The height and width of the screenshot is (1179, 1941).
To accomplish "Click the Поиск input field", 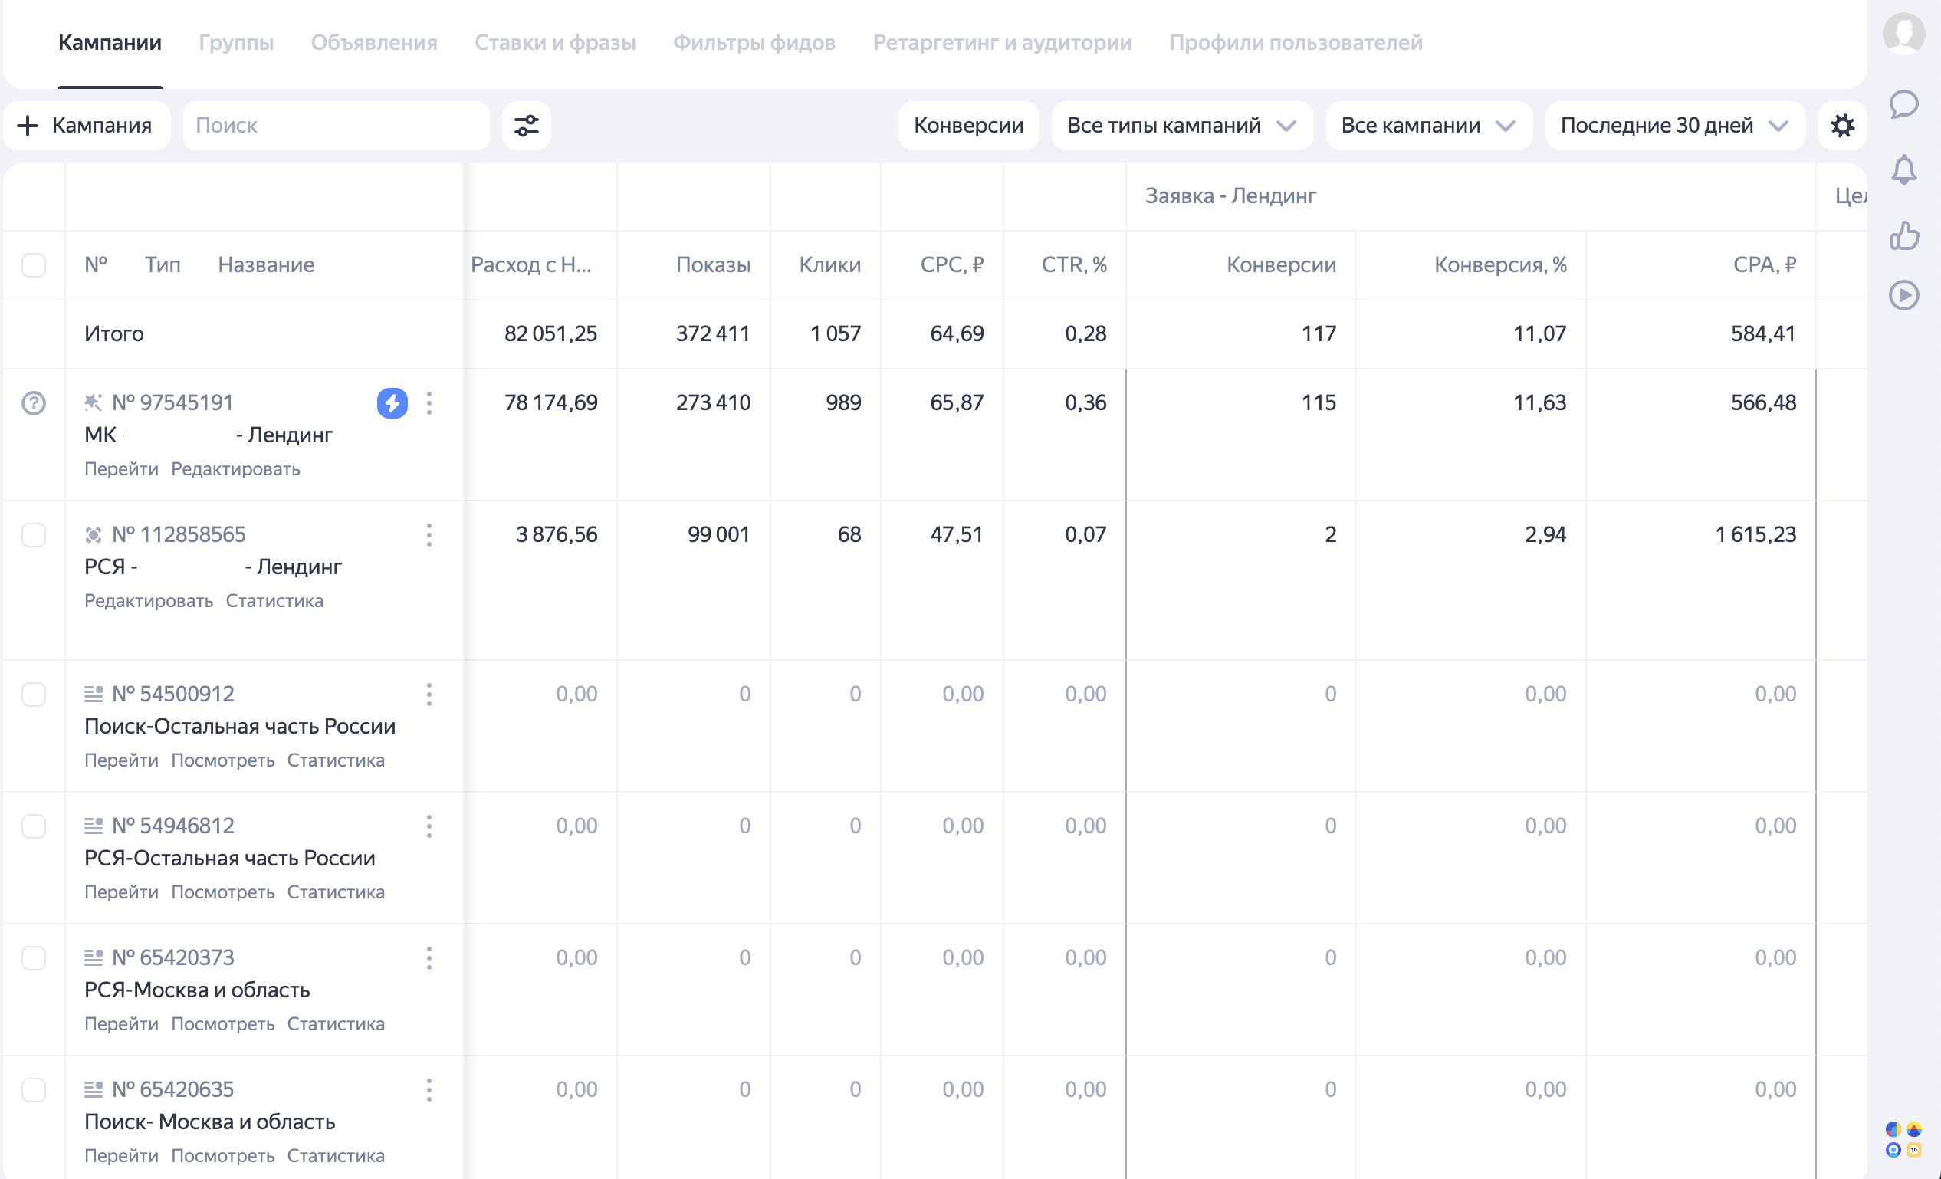I will tap(335, 125).
